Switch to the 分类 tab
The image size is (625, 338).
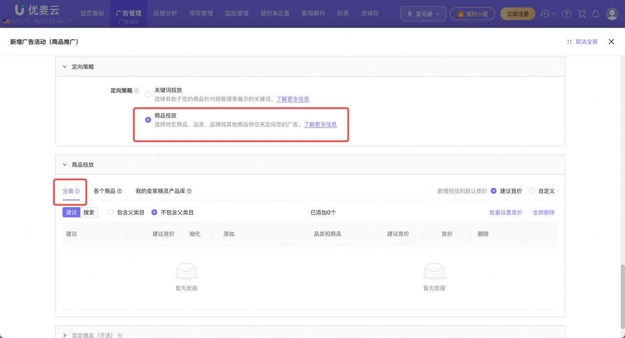click(x=68, y=191)
